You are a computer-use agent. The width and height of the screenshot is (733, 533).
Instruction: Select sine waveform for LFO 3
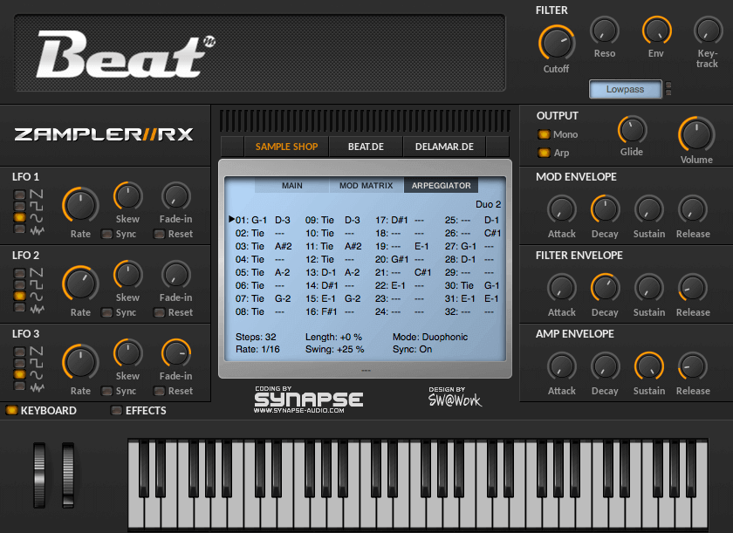coord(19,374)
